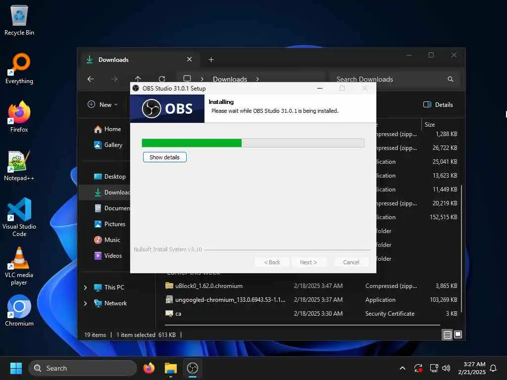Open the volume tray icon
This screenshot has height=380, width=507.
(446, 368)
